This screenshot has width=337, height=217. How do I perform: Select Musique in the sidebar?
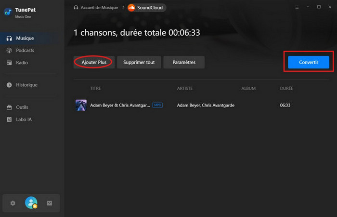(x=25, y=38)
